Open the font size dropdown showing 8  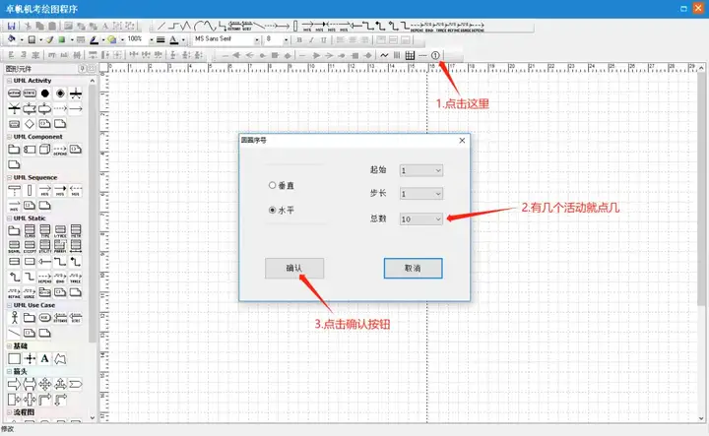(x=286, y=39)
